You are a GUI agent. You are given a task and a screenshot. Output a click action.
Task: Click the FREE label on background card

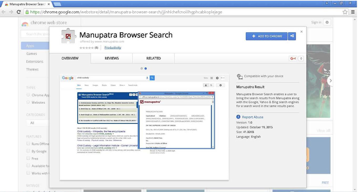(325, 183)
